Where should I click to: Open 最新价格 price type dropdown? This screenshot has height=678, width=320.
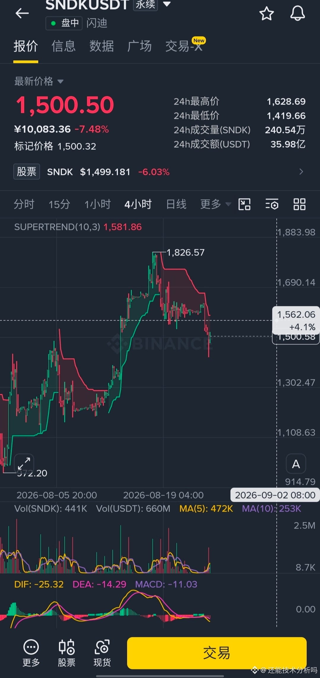click(39, 81)
